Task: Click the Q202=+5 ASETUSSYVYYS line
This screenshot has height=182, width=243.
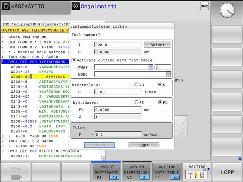Action: (39, 82)
